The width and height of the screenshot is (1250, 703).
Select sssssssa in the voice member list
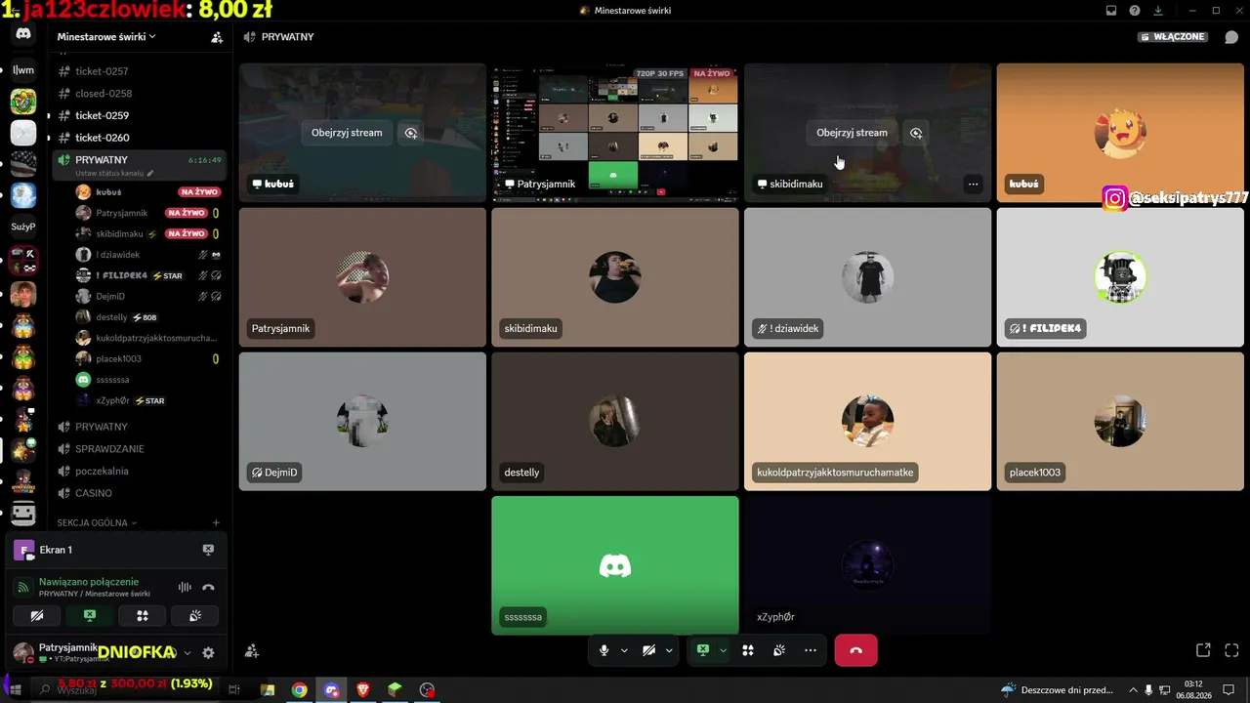tap(146, 380)
